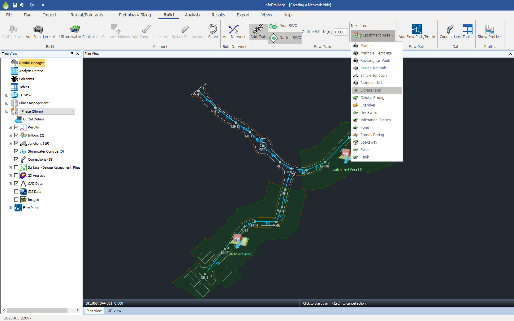Open the Next Item Catchment Area dropdown

click(373, 35)
